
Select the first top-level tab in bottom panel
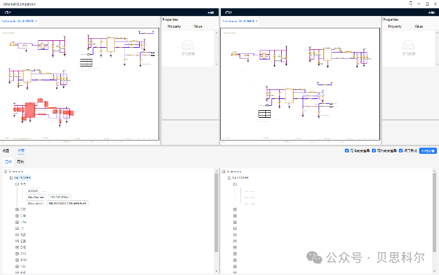click(6, 151)
